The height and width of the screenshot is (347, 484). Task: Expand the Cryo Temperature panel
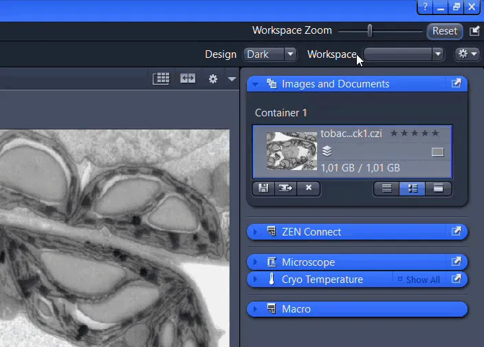tap(255, 280)
